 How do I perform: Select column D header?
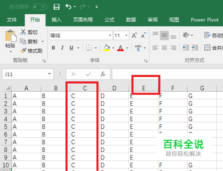tap(114, 88)
